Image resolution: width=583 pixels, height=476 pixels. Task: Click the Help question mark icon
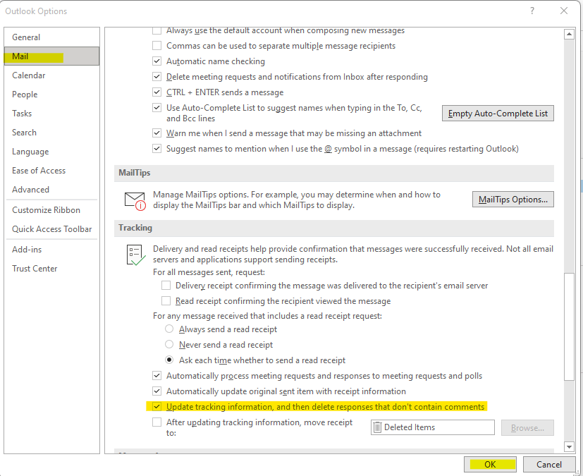[532, 11]
